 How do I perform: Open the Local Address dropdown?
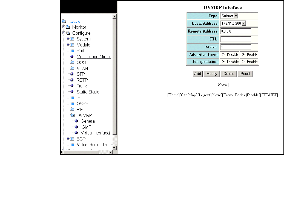(x=233, y=23)
